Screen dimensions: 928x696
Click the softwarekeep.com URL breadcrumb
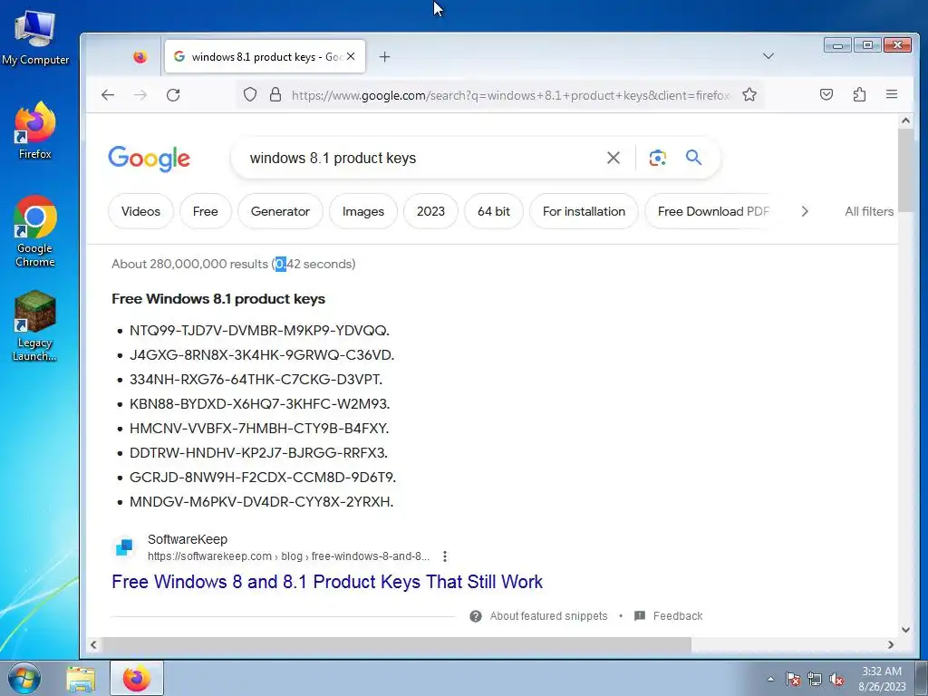[x=288, y=556]
